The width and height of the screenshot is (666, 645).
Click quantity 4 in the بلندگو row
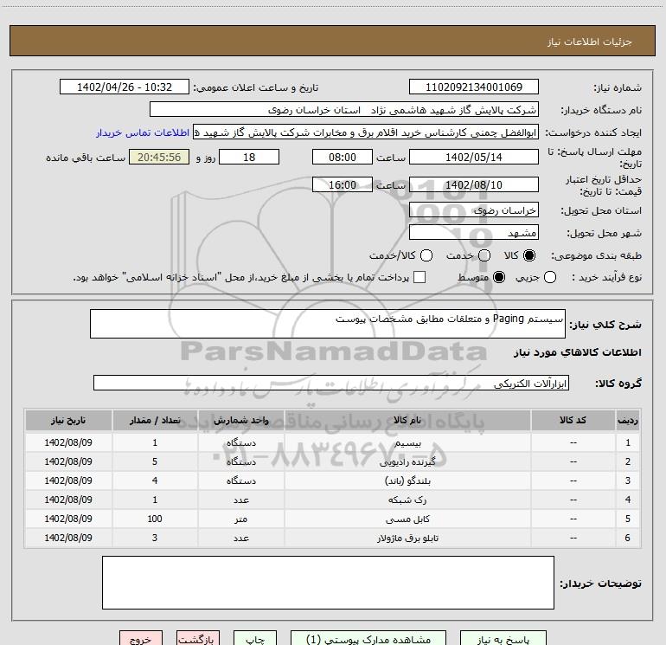coord(155,481)
